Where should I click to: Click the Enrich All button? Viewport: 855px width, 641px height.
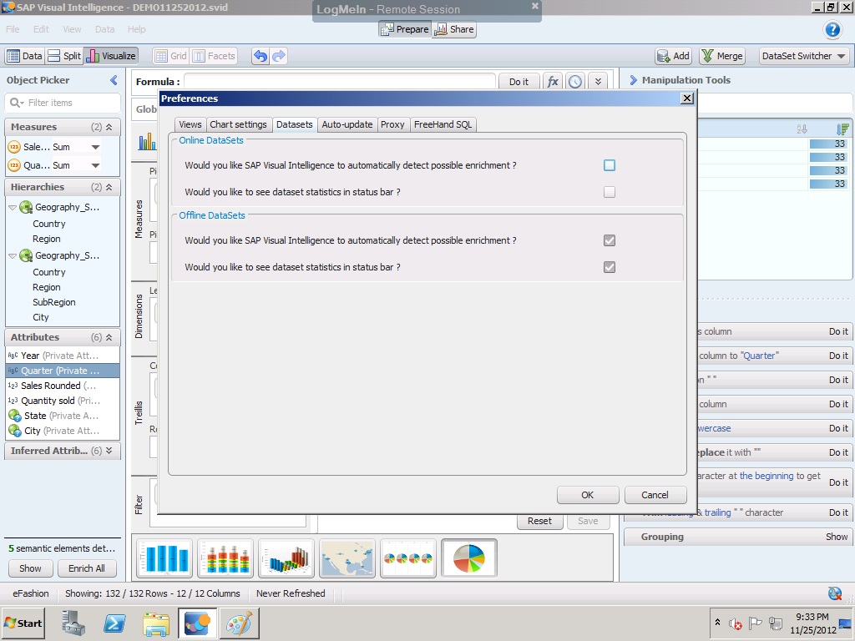click(87, 568)
